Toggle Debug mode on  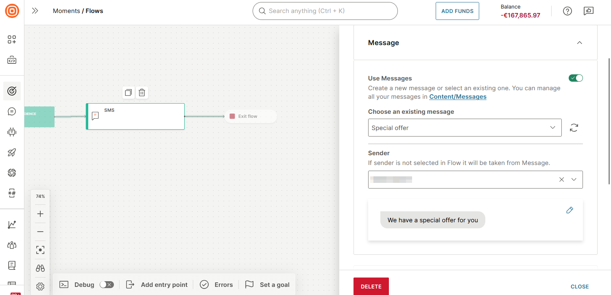tap(107, 284)
